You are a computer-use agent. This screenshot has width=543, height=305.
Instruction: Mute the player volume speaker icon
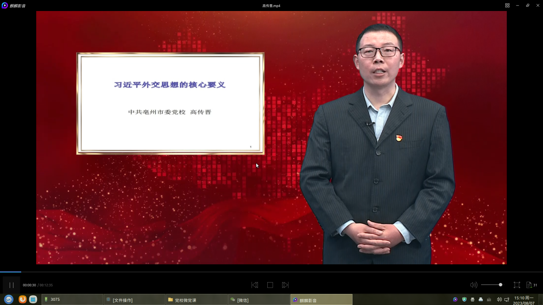point(473,285)
